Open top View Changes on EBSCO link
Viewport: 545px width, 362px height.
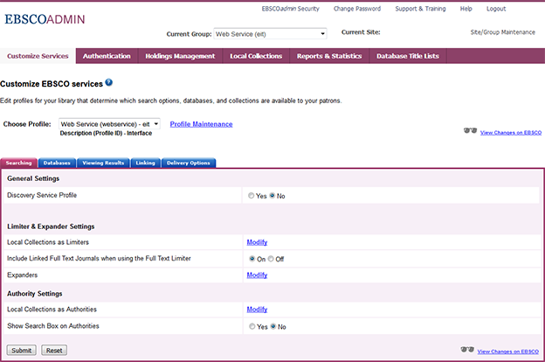pos(511,132)
